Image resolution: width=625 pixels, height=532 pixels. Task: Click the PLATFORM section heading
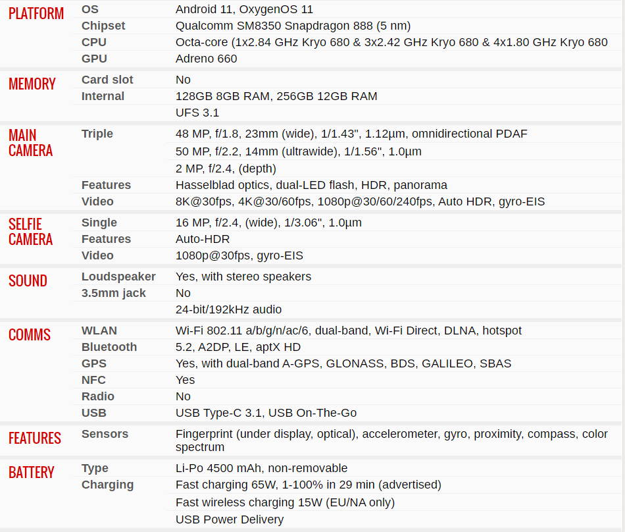(x=36, y=14)
